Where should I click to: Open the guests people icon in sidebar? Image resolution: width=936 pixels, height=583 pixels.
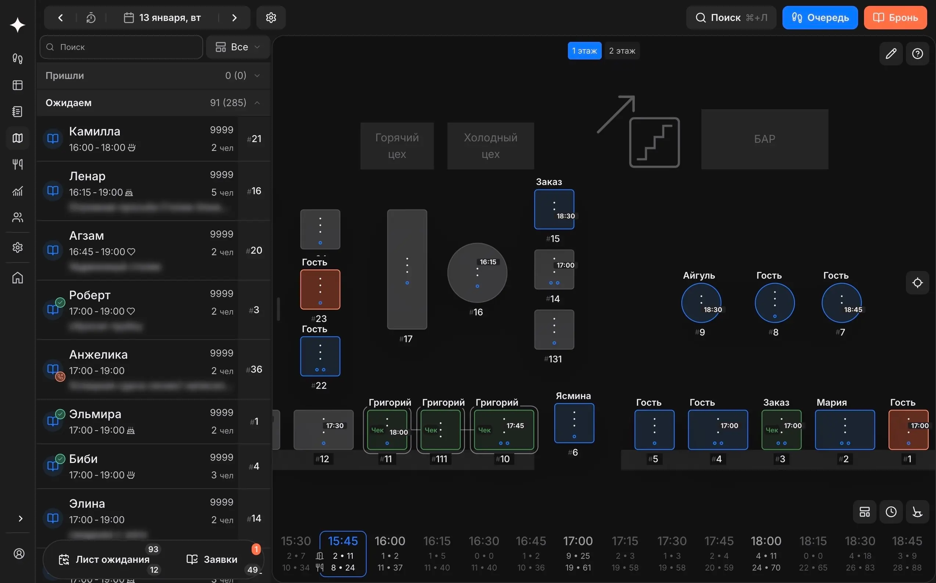[x=18, y=217]
